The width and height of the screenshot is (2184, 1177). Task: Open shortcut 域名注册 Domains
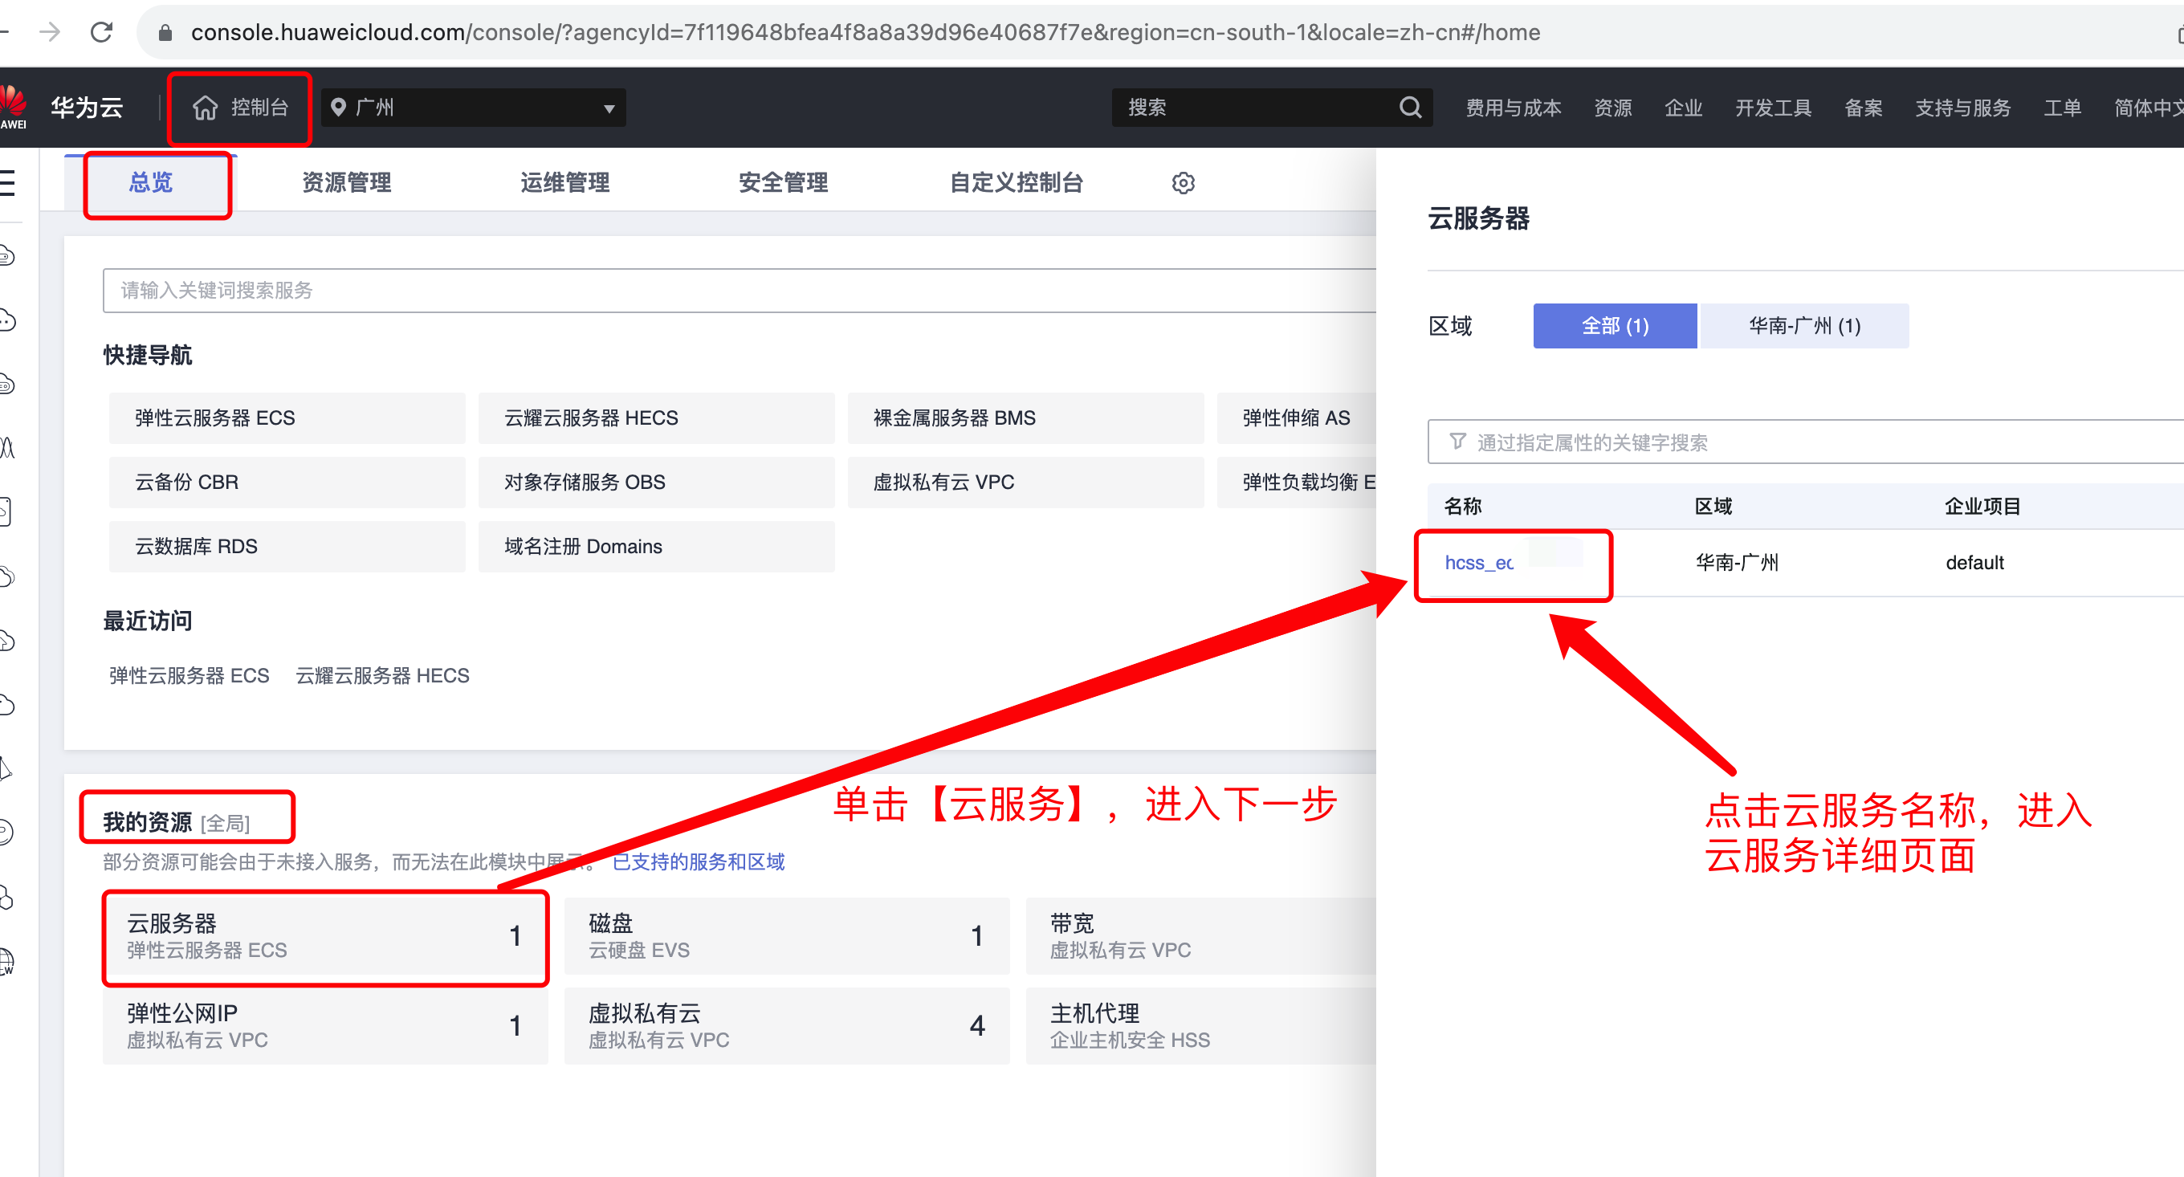[x=656, y=546]
